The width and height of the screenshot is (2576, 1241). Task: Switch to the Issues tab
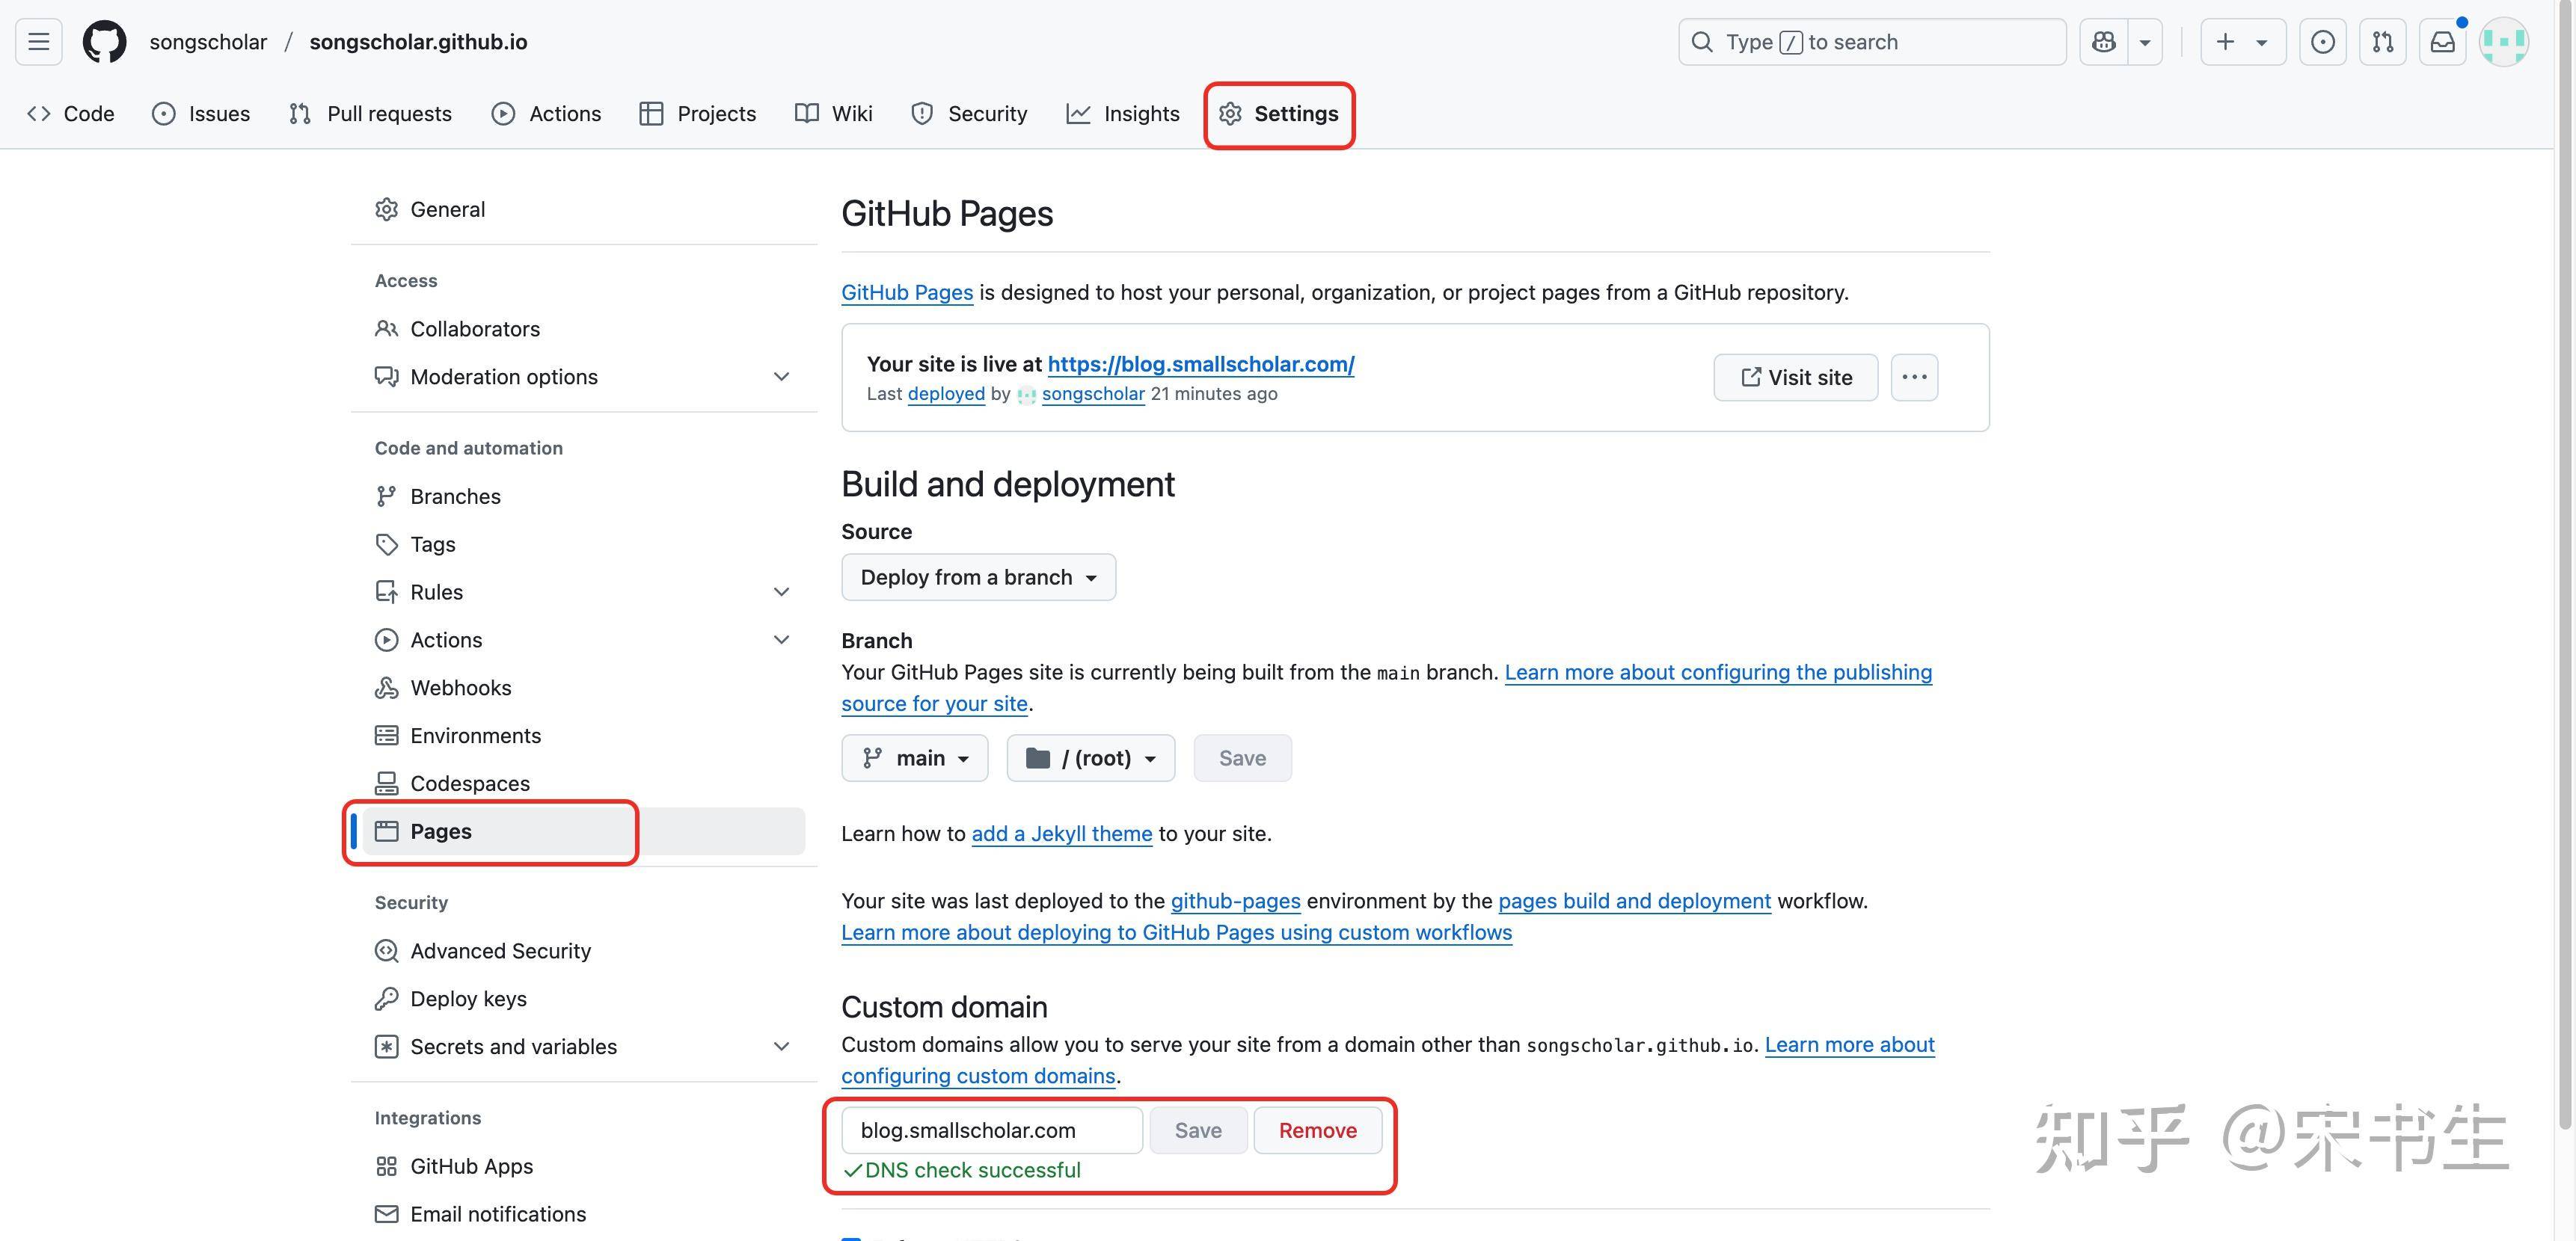point(201,114)
